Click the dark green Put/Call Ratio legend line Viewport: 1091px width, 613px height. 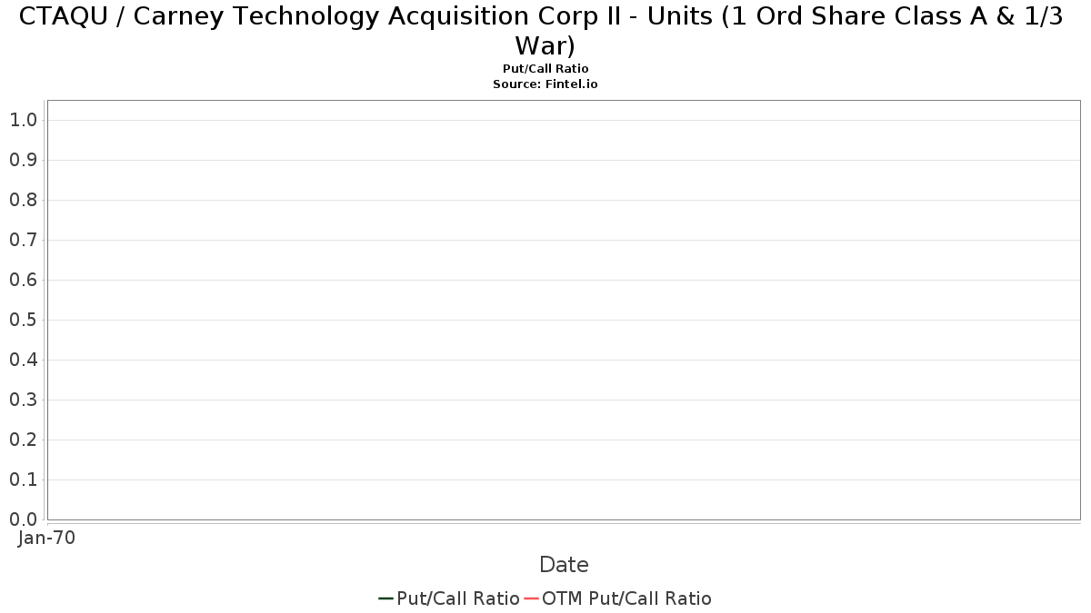(x=386, y=598)
